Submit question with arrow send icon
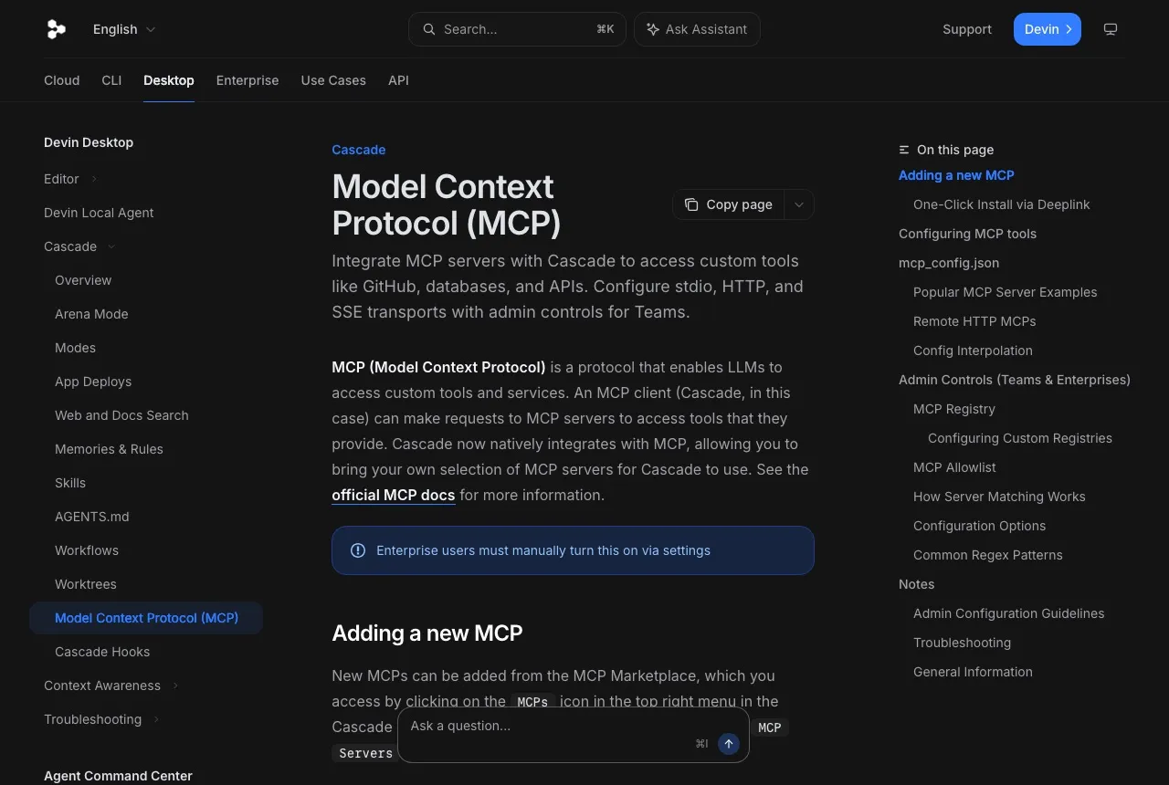Image resolution: width=1169 pixels, height=785 pixels. (x=728, y=744)
